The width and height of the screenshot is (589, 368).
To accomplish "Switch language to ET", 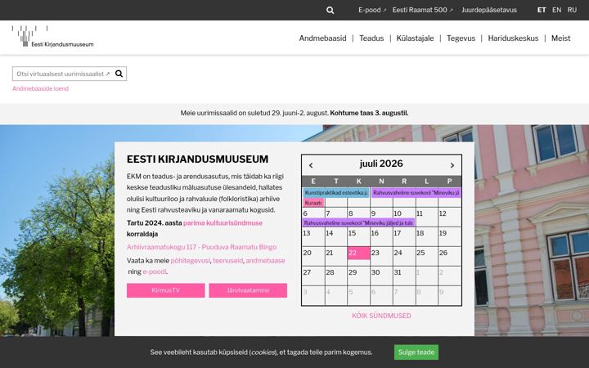I will (x=542, y=10).
